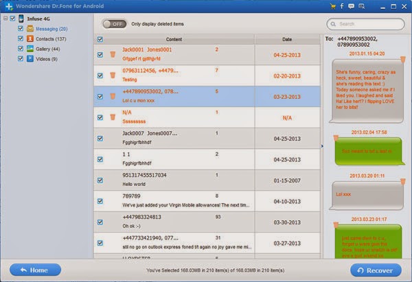Click the 02-20-2013 date cell
This screenshot has width=412, height=282.
287,76
